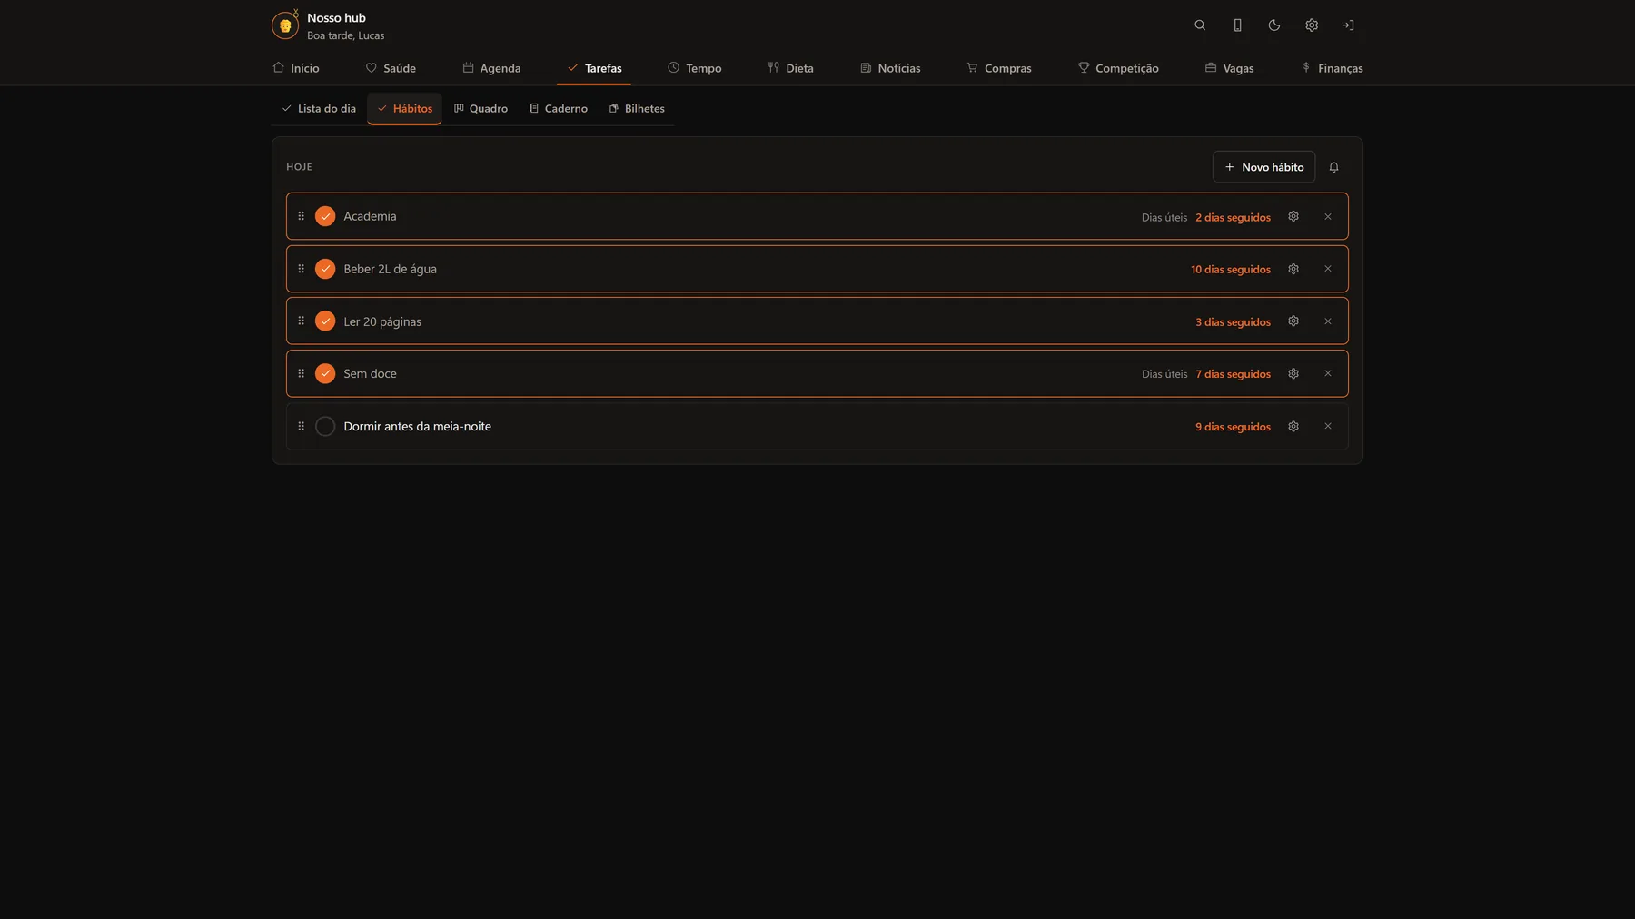Click the logout arrow icon
The width and height of the screenshot is (1635, 919).
click(1349, 25)
